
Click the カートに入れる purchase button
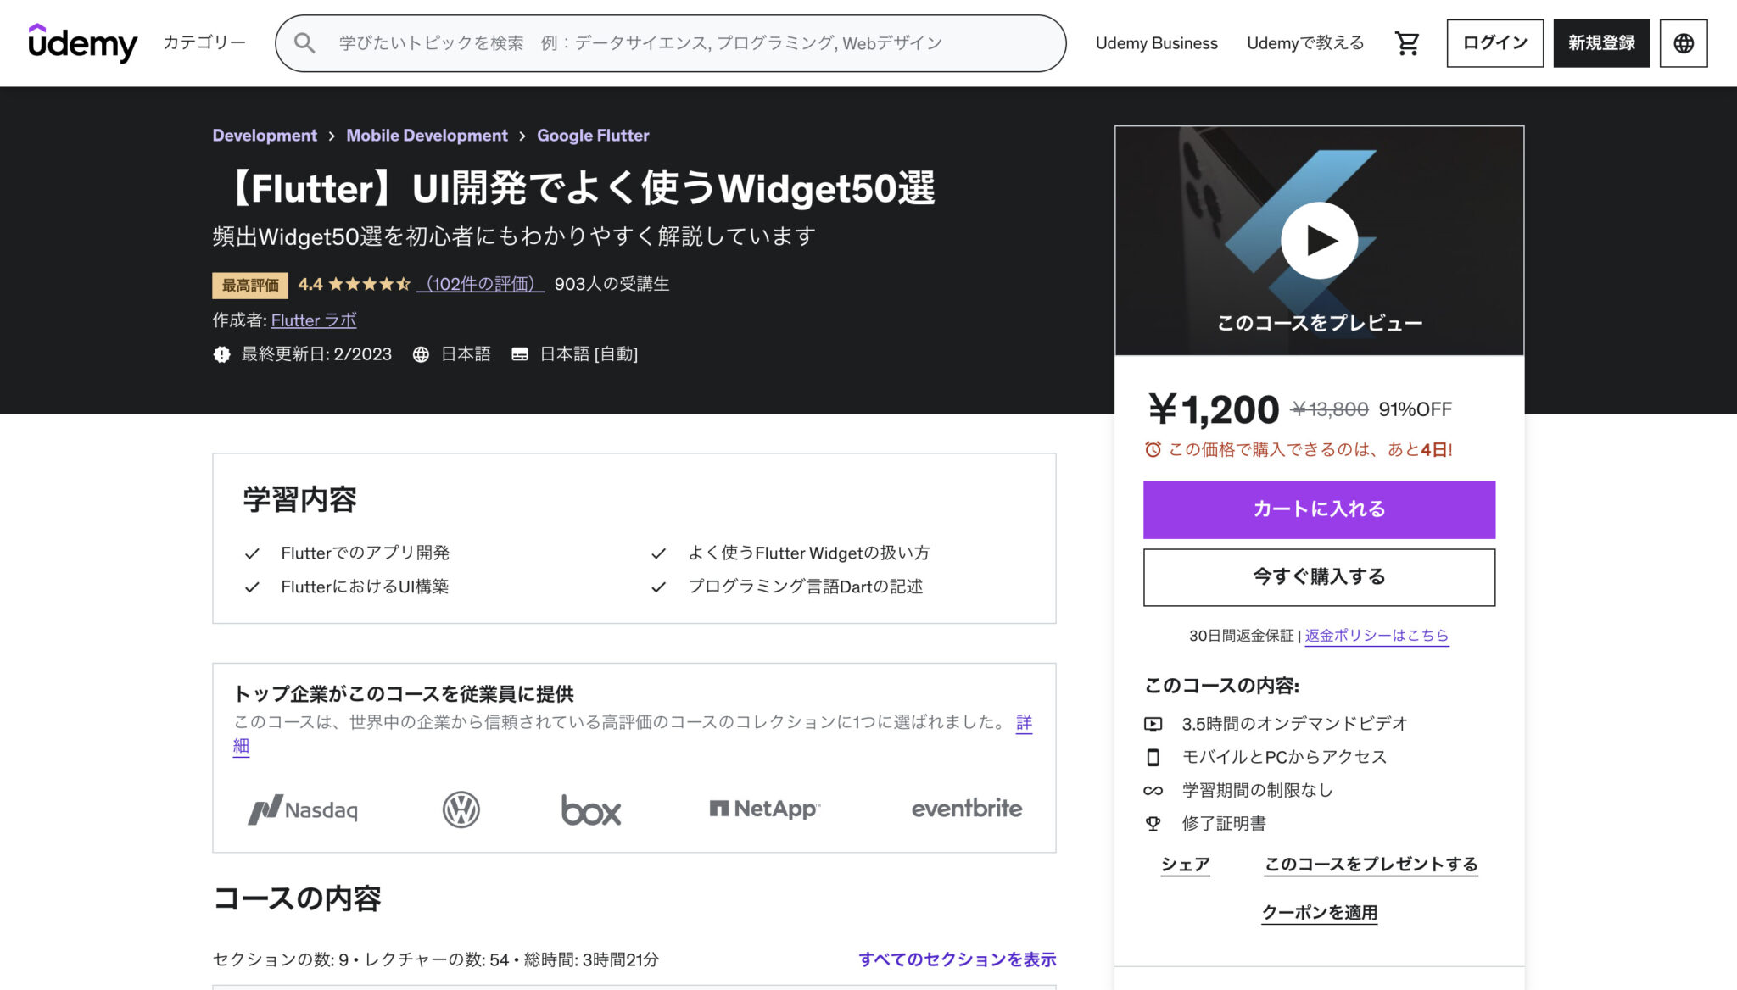tap(1318, 509)
